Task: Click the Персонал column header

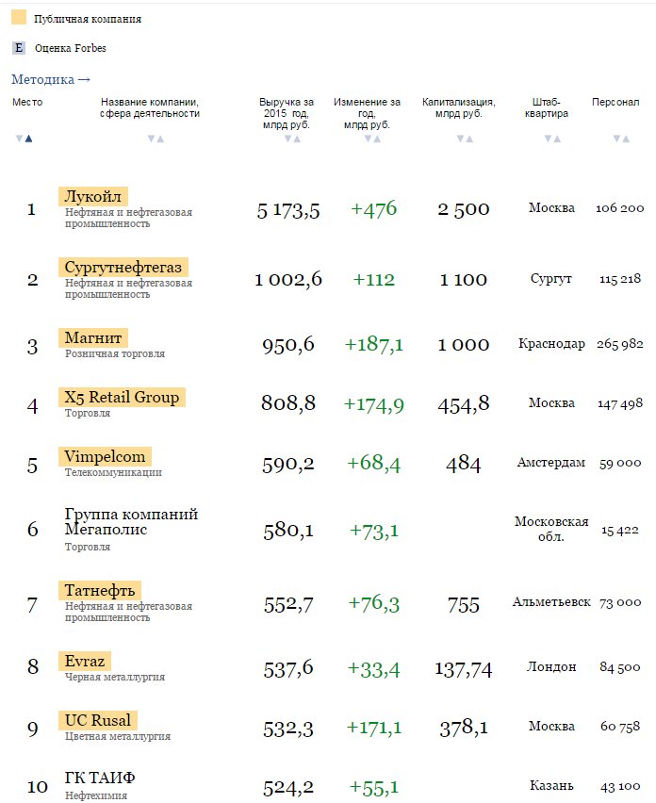Action: coord(615,102)
